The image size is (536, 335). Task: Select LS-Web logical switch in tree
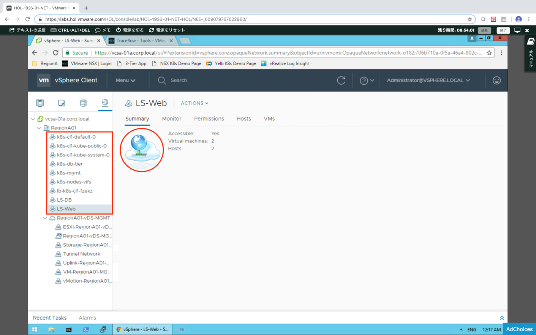[66, 209]
